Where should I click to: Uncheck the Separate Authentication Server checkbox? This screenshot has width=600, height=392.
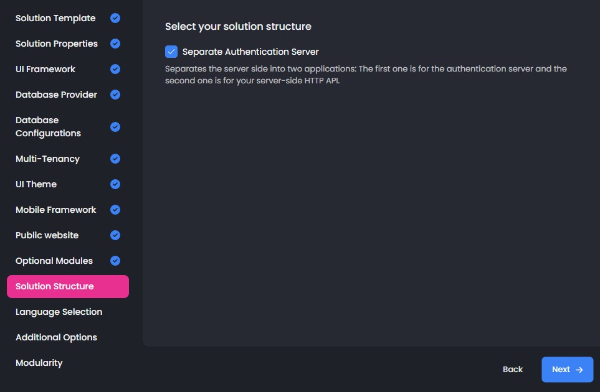click(171, 52)
